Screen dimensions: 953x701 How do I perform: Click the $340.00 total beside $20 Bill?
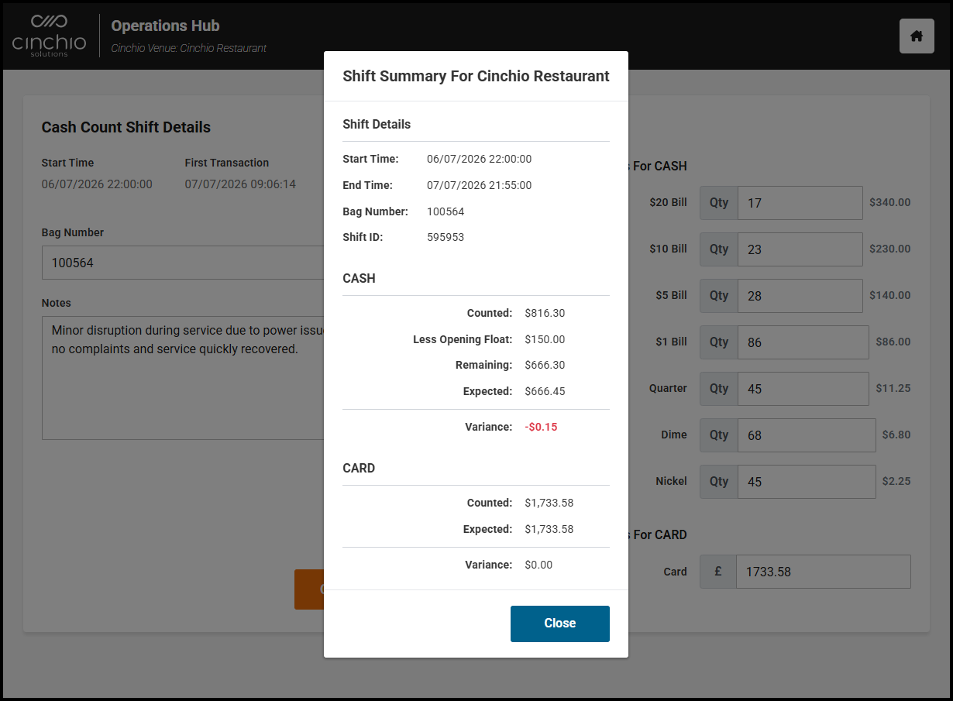[x=889, y=202]
